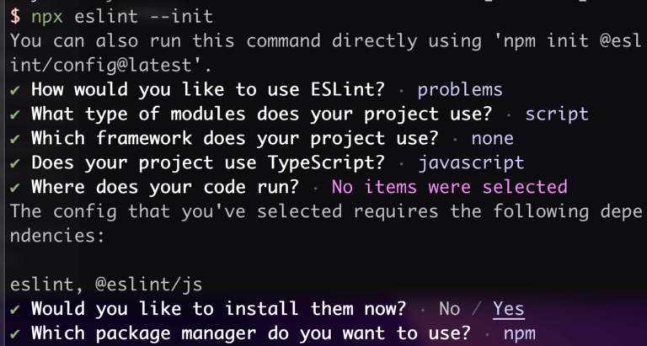
Task: Click the checkmark beside "Where does your code run?"
Action: (x=14, y=187)
